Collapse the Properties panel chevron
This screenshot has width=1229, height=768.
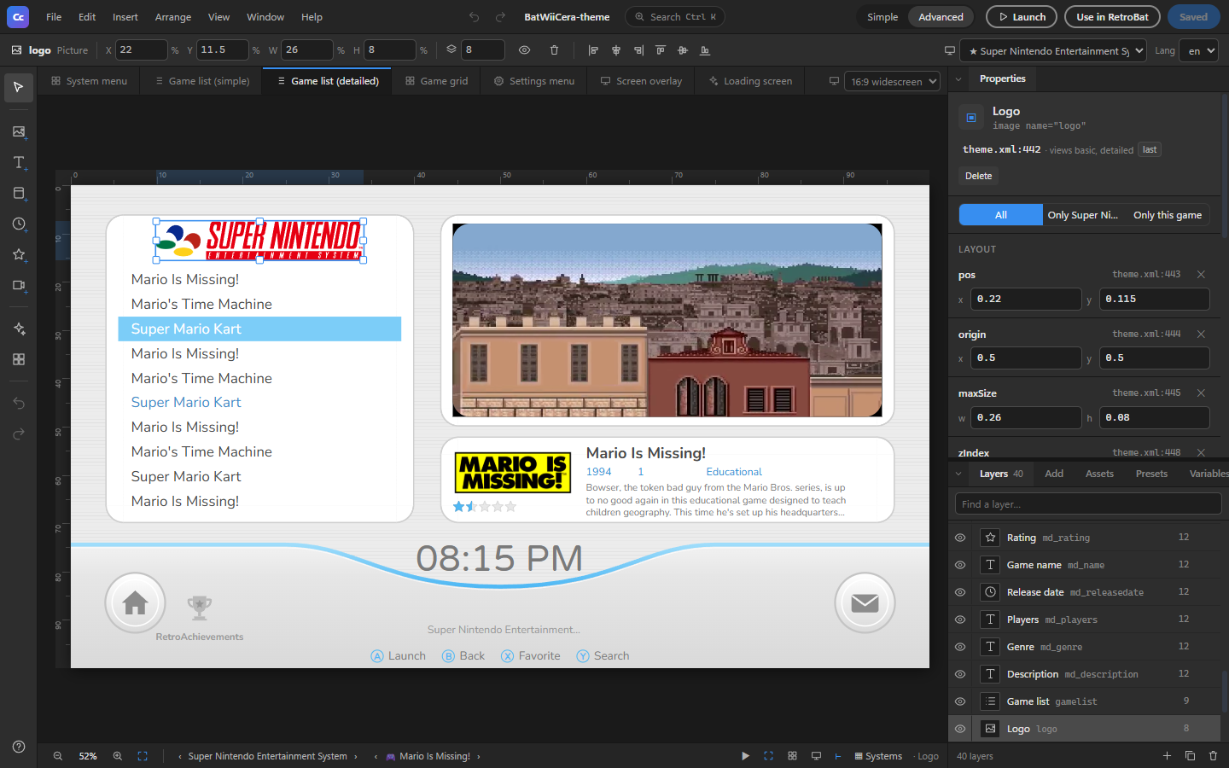(x=958, y=79)
